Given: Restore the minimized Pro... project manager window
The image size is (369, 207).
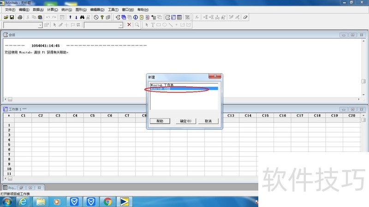Looking at the screenshot, I should coord(21,188).
